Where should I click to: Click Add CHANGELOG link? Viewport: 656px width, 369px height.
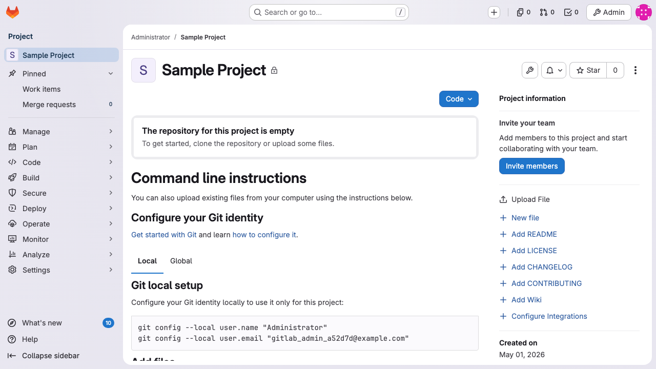pos(536,267)
